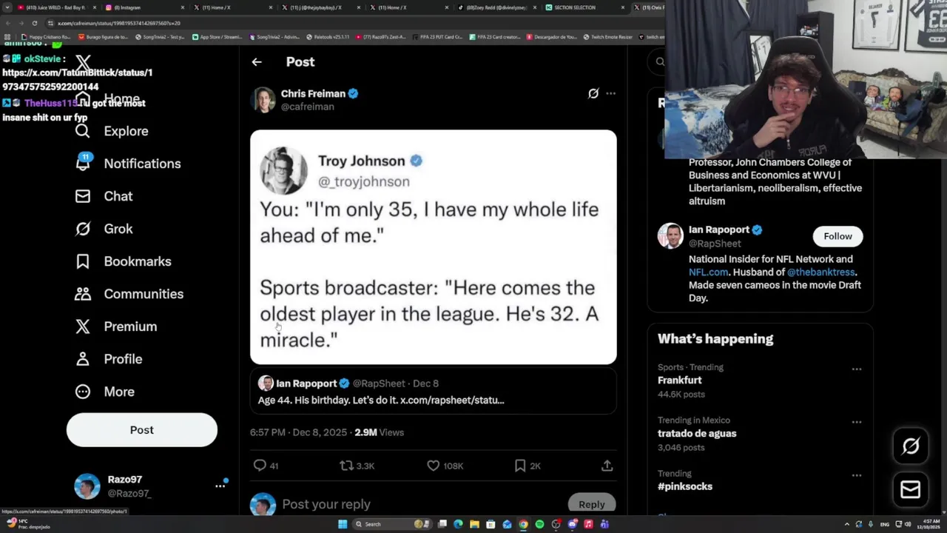Open the Twitch Emote Resizer bookmark

tap(607, 37)
